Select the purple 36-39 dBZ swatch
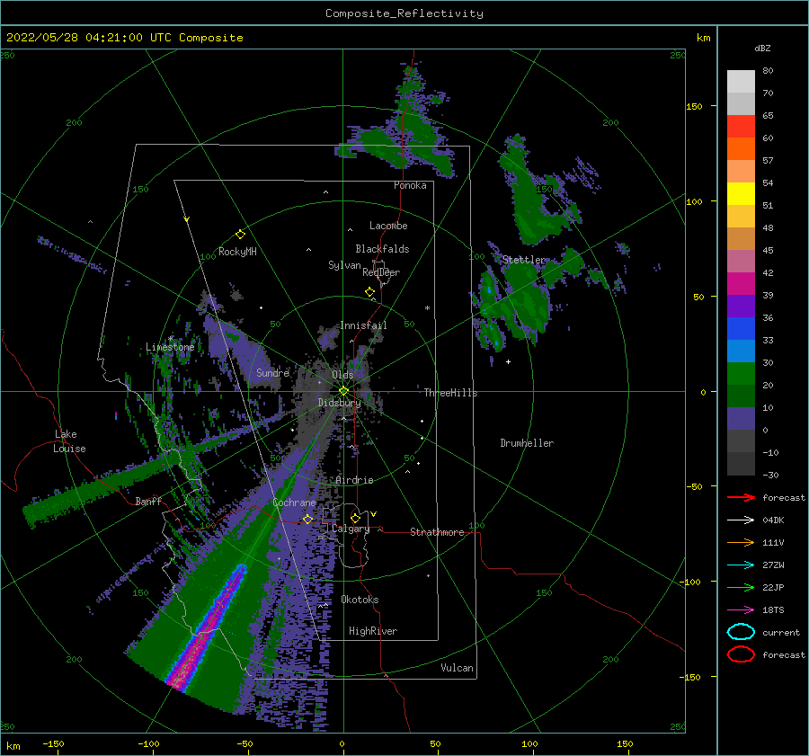Screen dimensions: 809x756 741,307
